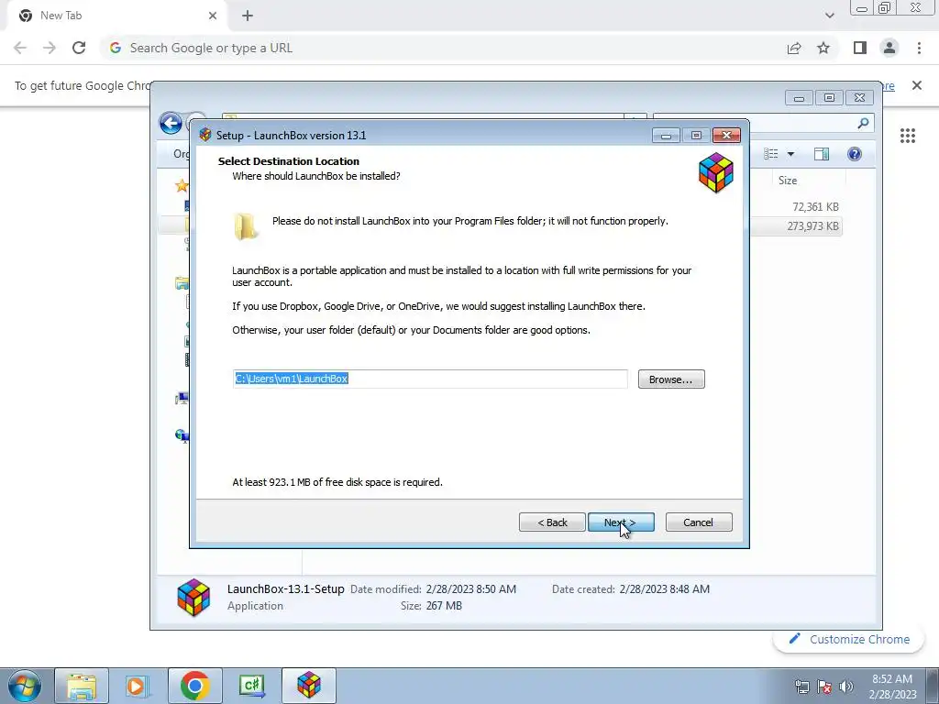Viewport: 939px width, 704px height.
Task: Select the New Tab tab
Action: click(x=116, y=16)
